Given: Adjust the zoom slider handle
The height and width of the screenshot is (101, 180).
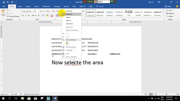Looking at the screenshot, I should pyautogui.click(x=166, y=94).
